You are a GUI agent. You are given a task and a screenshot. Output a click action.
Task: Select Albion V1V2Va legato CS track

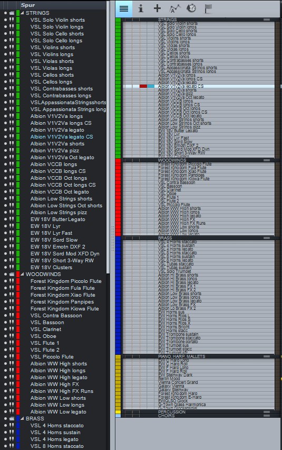tap(62, 137)
